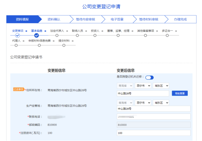Click the previous 生产经营地 address text
The height and width of the screenshot is (141, 202).
tap(67, 105)
